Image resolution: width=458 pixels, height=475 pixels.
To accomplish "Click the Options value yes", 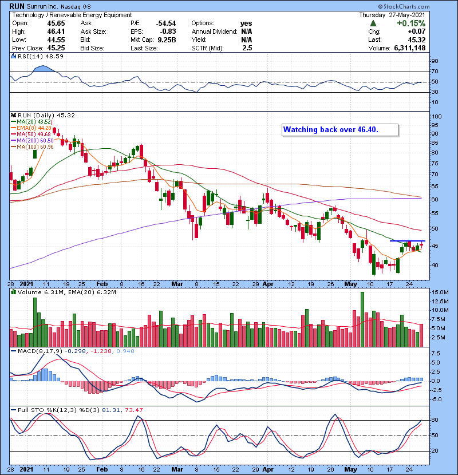I will pos(246,23).
